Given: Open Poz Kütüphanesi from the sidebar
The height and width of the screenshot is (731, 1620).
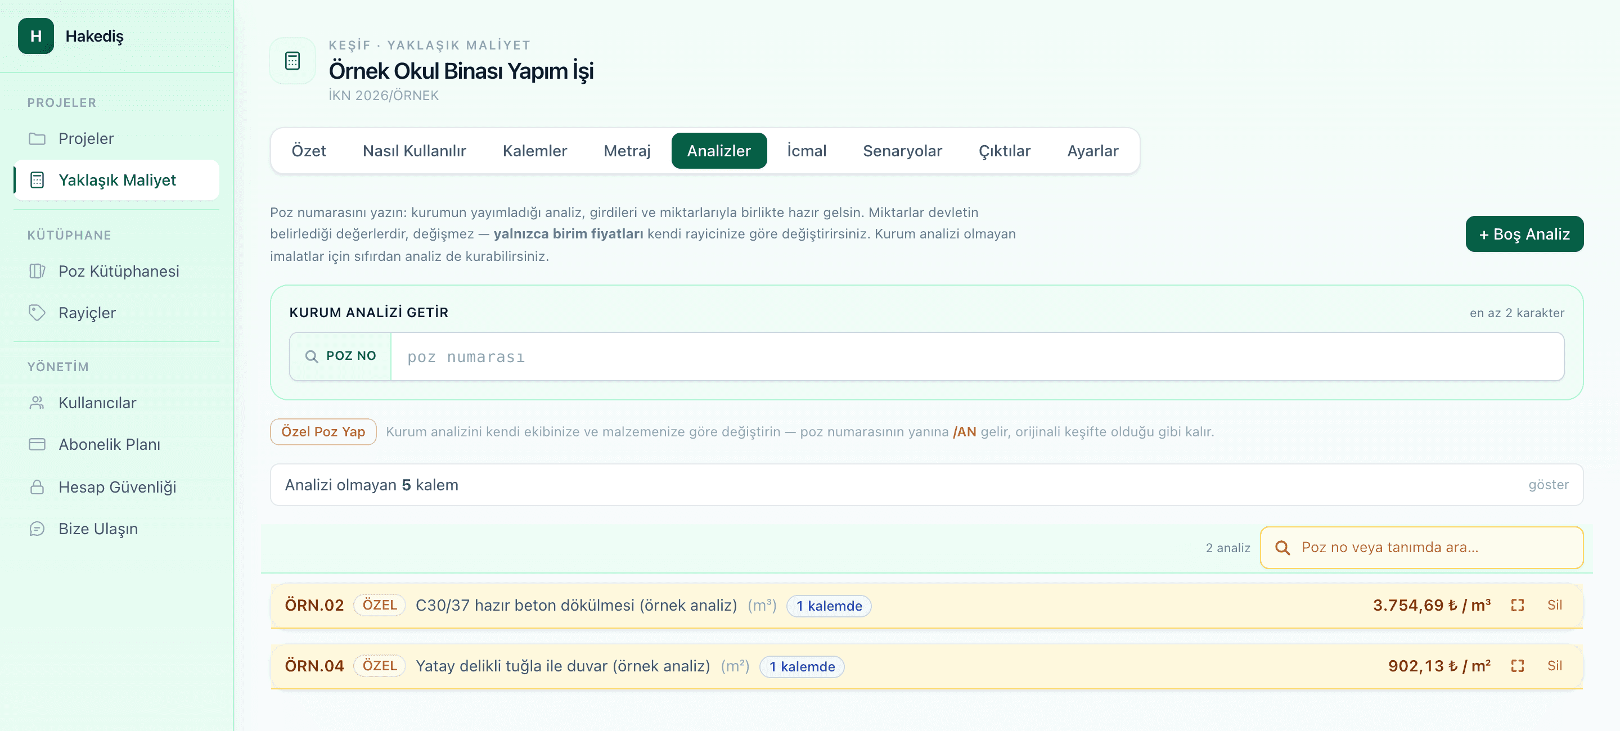Looking at the screenshot, I should pyautogui.click(x=116, y=271).
